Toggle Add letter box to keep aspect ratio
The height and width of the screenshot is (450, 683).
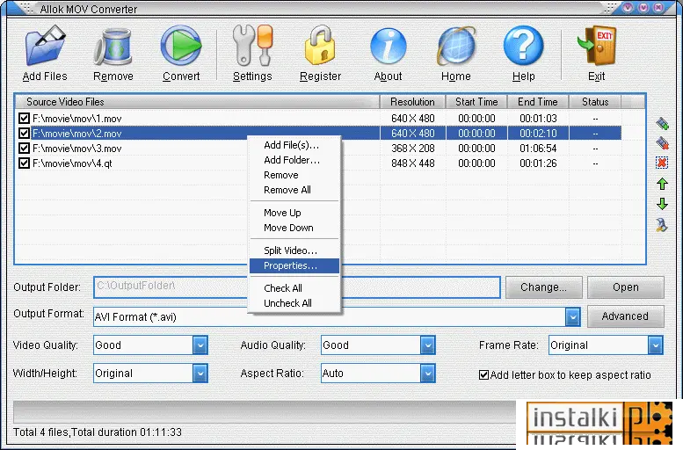tap(483, 375)
